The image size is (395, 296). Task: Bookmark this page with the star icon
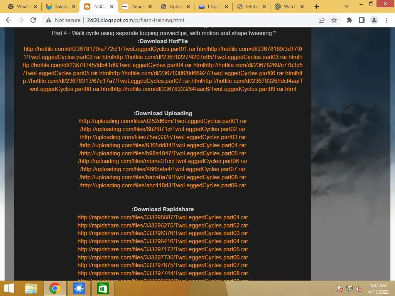click(334, 20)
